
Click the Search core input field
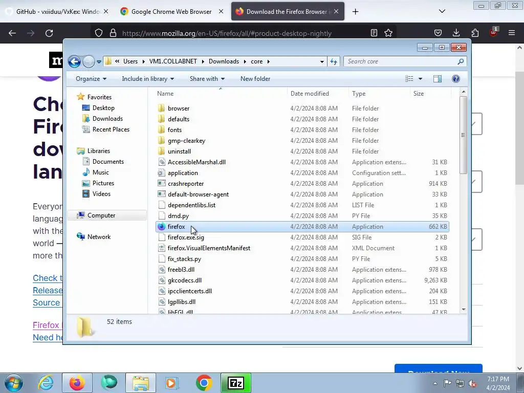401,61
